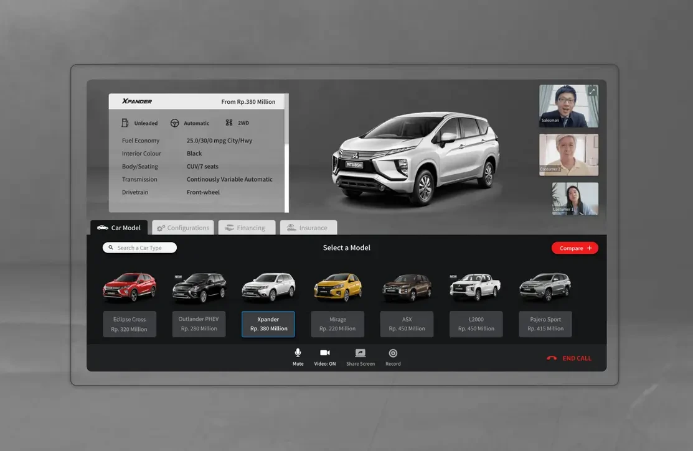
Task: Click the 'Interior Colour' label
Action: coord(141,153)
